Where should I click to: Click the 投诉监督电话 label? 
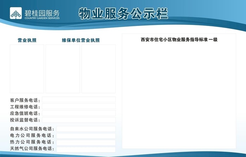25,120
